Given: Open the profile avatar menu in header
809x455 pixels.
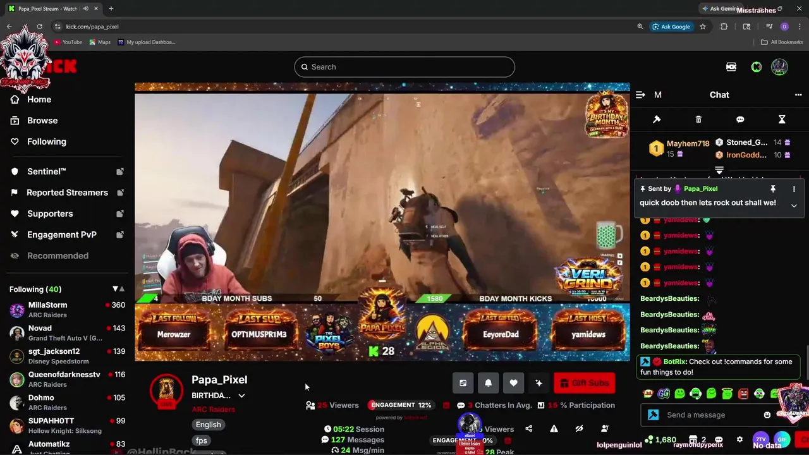Looking at the screenshot, I should [x=779, y=67].
